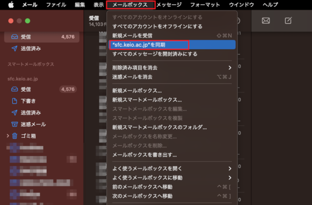Image resolution: width=312 pixels, height=205 pixels.
Task: Open the フォーマット menu in menu bar
Action: [204, 5]
